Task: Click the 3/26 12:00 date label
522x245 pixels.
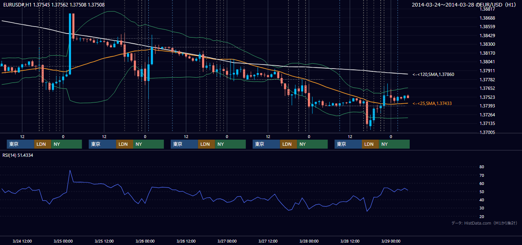Action: pos(186,241)
